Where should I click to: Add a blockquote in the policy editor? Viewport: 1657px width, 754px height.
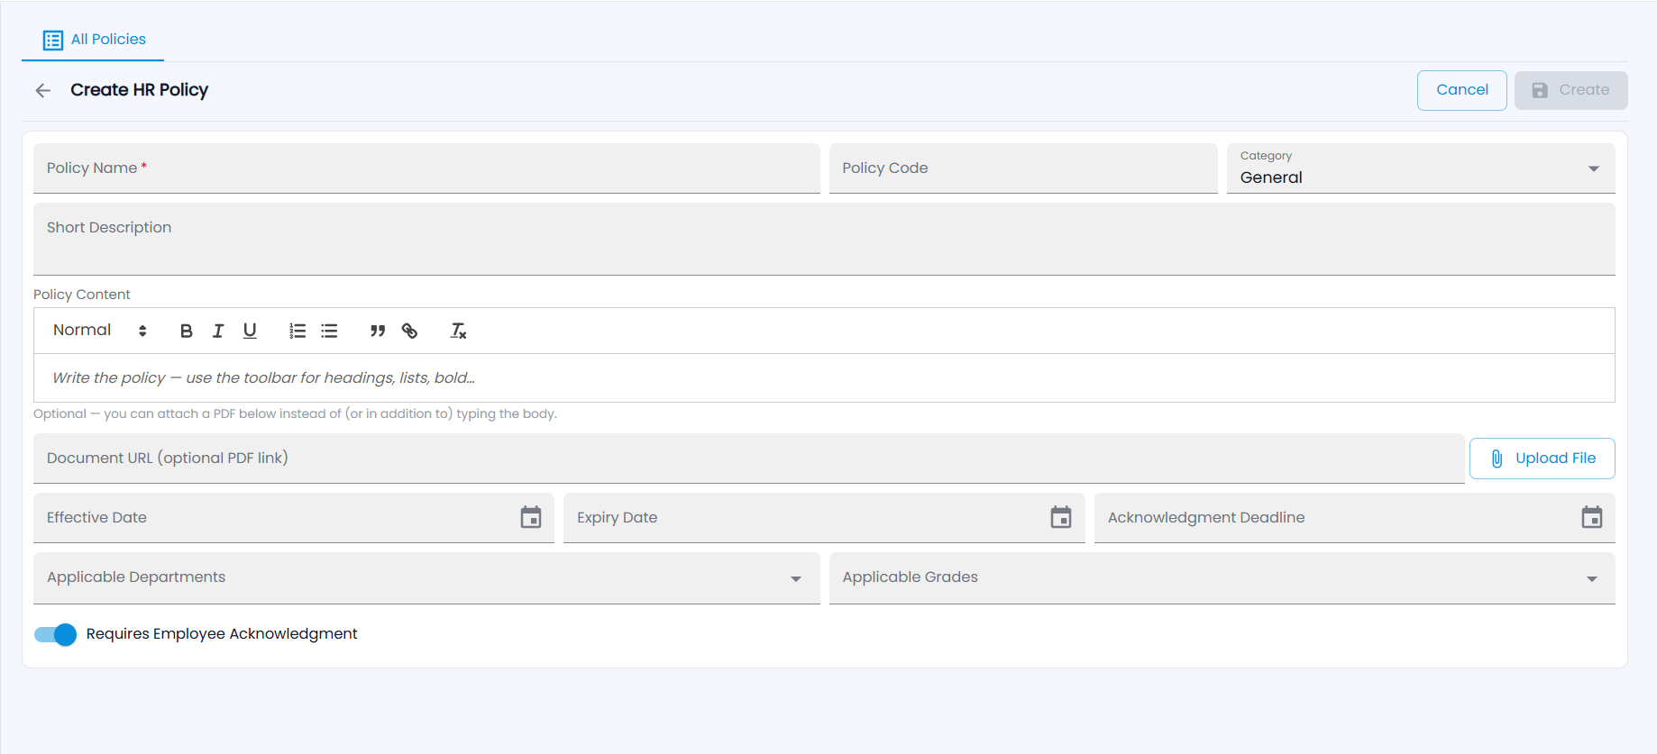coord(378,331)
